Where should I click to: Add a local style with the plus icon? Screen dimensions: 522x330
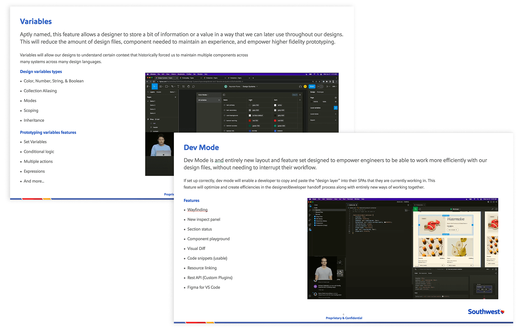point(336,114)
